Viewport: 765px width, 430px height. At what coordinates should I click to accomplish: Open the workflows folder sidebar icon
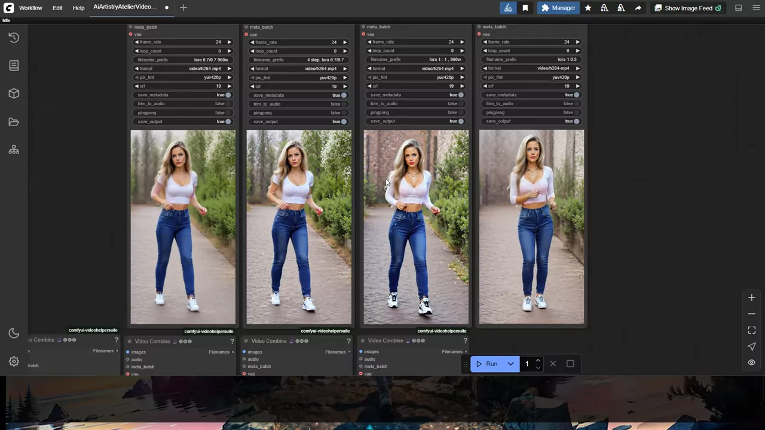(x=14, y=122)
